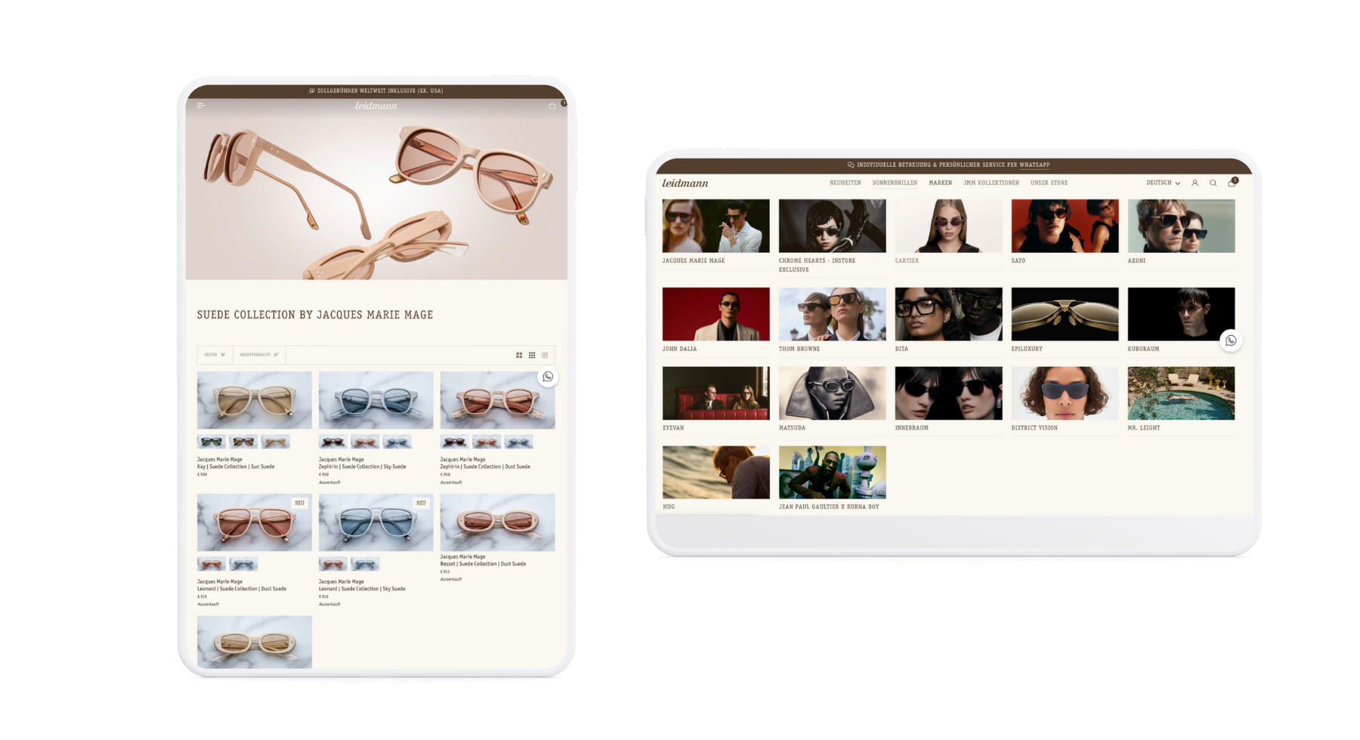Select brown variant swatch under Kay
Image resolution: width=1360 pixels, height=740 pixels.
pos(243,442)
